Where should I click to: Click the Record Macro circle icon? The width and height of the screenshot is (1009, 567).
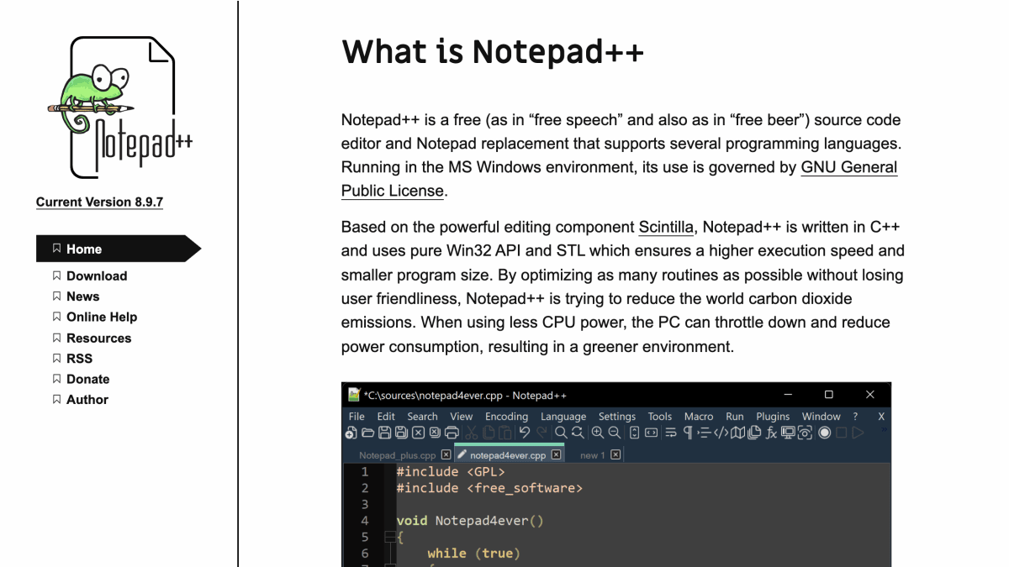(825, 433)
